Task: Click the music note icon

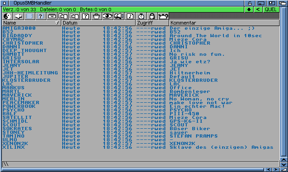Action: (x=130, y=16)
